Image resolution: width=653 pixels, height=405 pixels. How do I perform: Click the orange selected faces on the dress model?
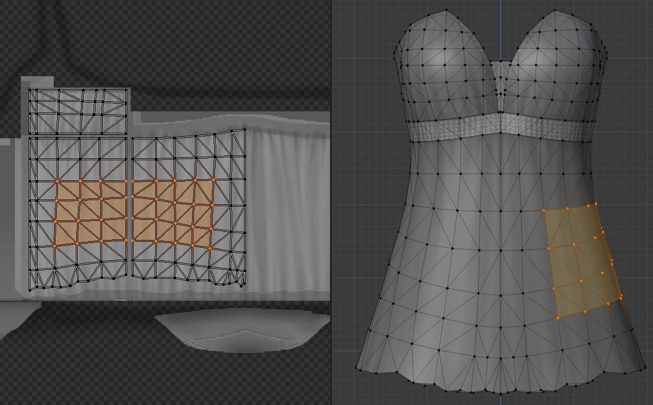(582, 261)
